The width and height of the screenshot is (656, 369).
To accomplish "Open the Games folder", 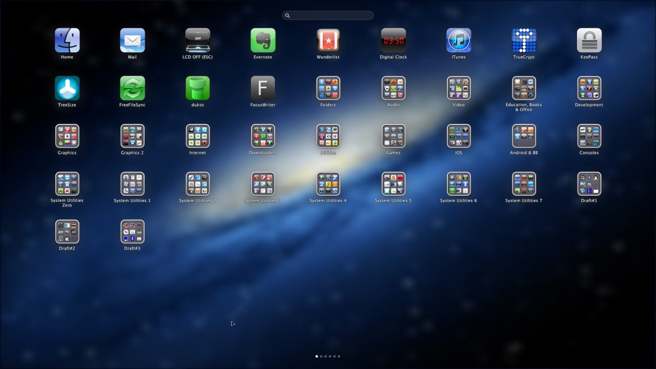I will [393, 136].
